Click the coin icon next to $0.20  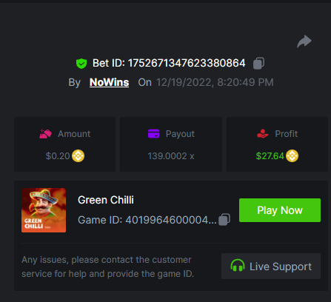click(78, 156)
